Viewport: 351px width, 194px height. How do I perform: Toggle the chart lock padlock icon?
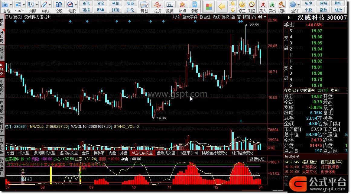(x=254, y=17)
